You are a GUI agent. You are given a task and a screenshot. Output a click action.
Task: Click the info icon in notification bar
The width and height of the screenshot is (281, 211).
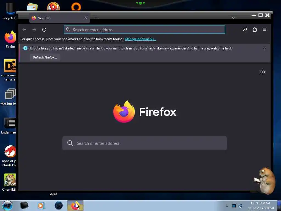click(x=26, y=48)
